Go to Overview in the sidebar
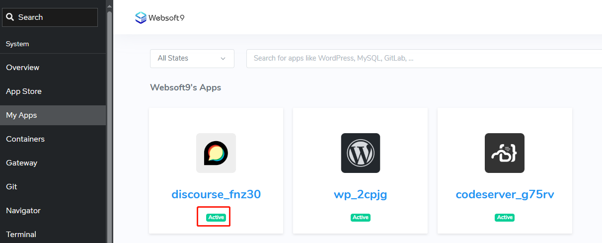602x243 pixels. point(22,68)
